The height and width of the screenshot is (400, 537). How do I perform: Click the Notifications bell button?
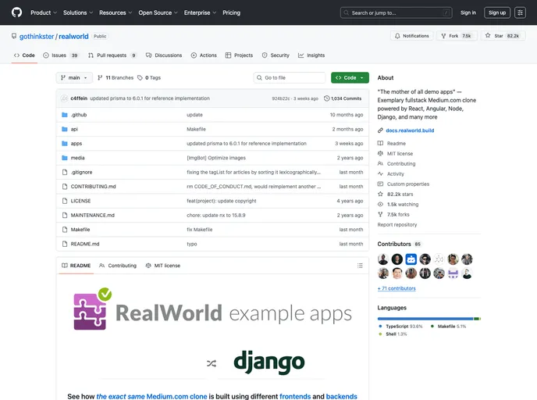(x=411, y=36)
